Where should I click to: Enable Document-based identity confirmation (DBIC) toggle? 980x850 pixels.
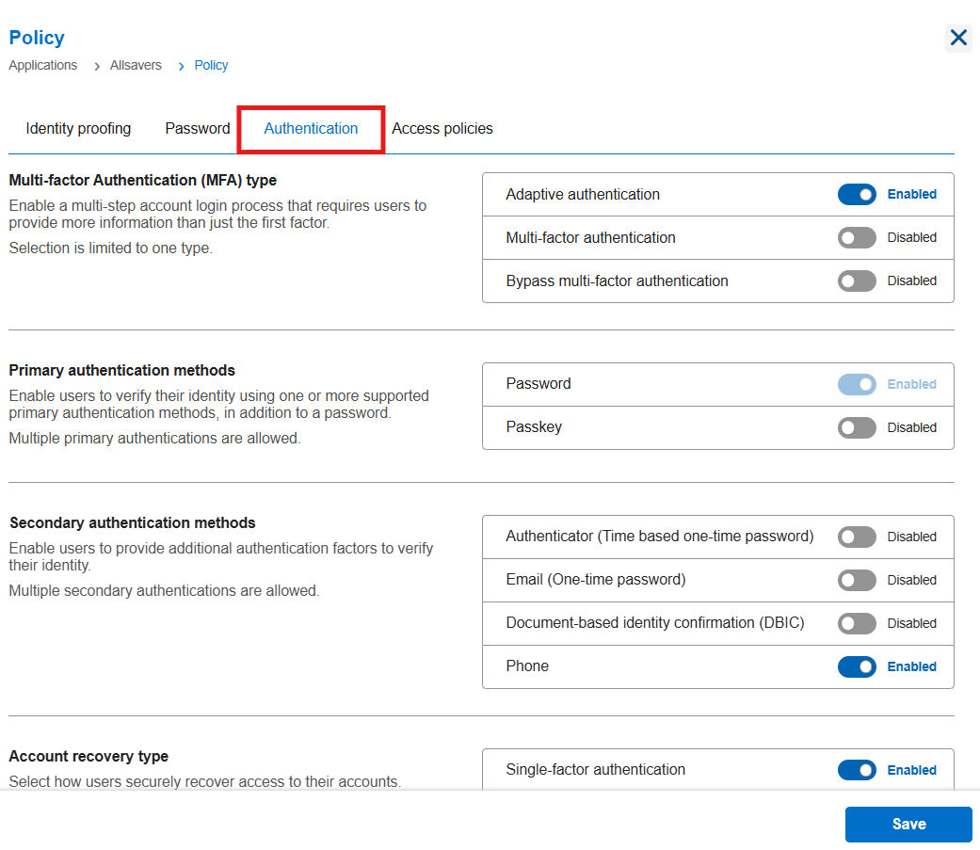857,623
